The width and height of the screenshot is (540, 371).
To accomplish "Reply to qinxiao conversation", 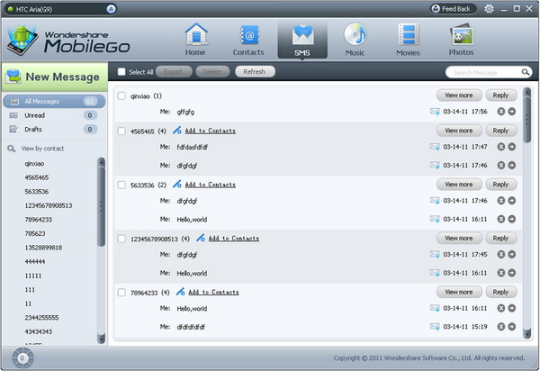I will [x=501, y=95].
